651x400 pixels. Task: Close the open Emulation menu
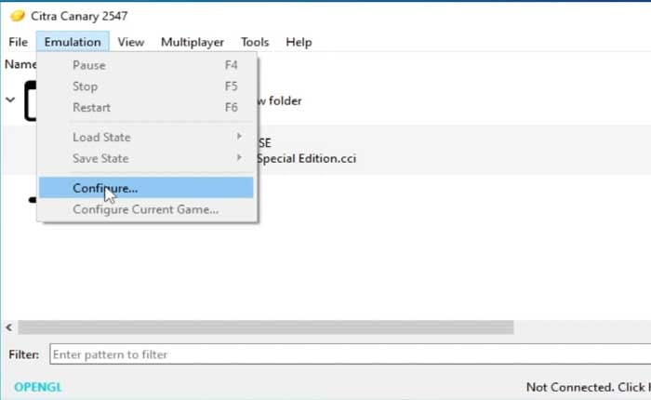coord(73,42)
